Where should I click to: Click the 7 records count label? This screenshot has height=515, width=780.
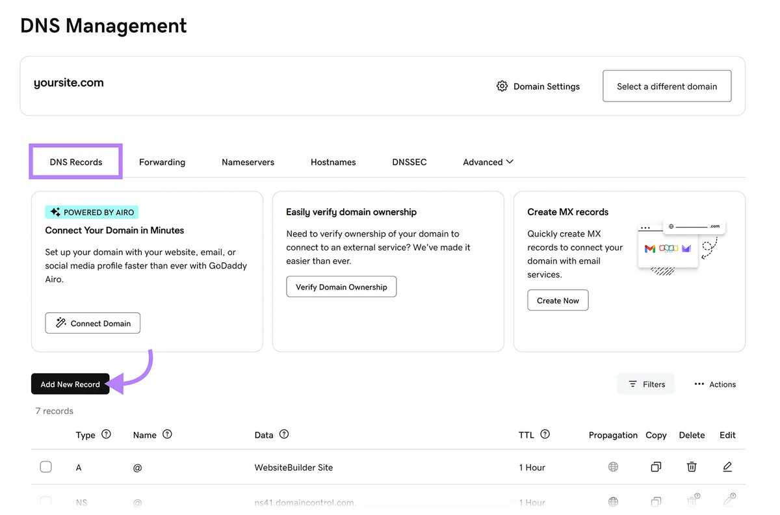55,411
